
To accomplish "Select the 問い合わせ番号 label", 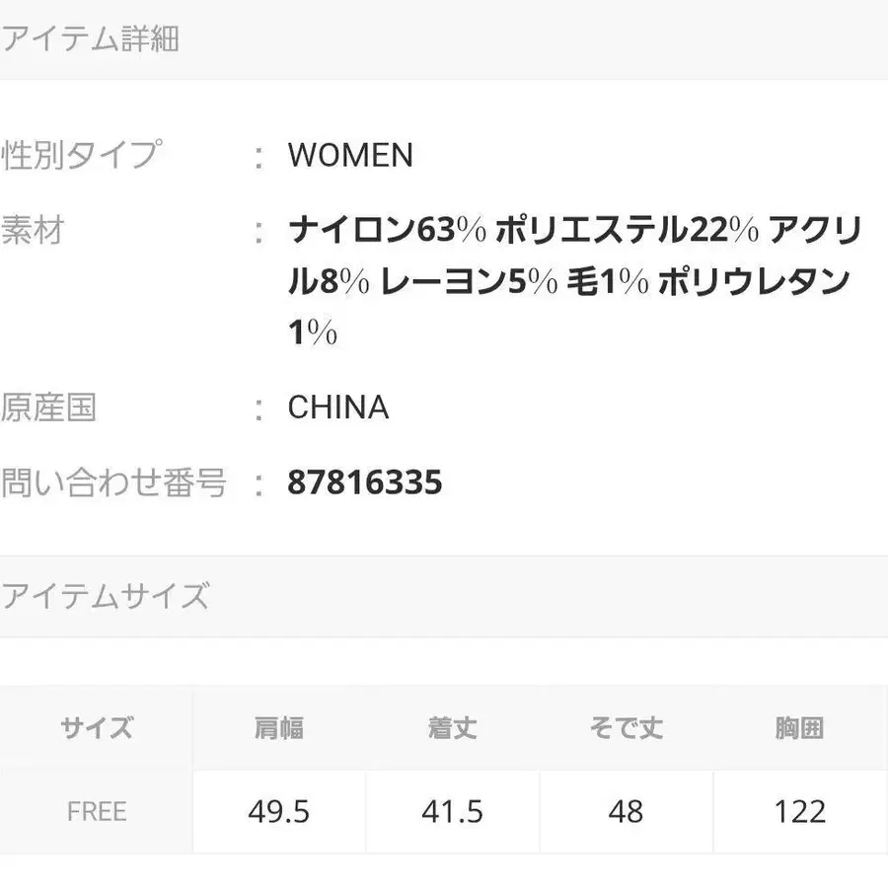I will point(114,483).
